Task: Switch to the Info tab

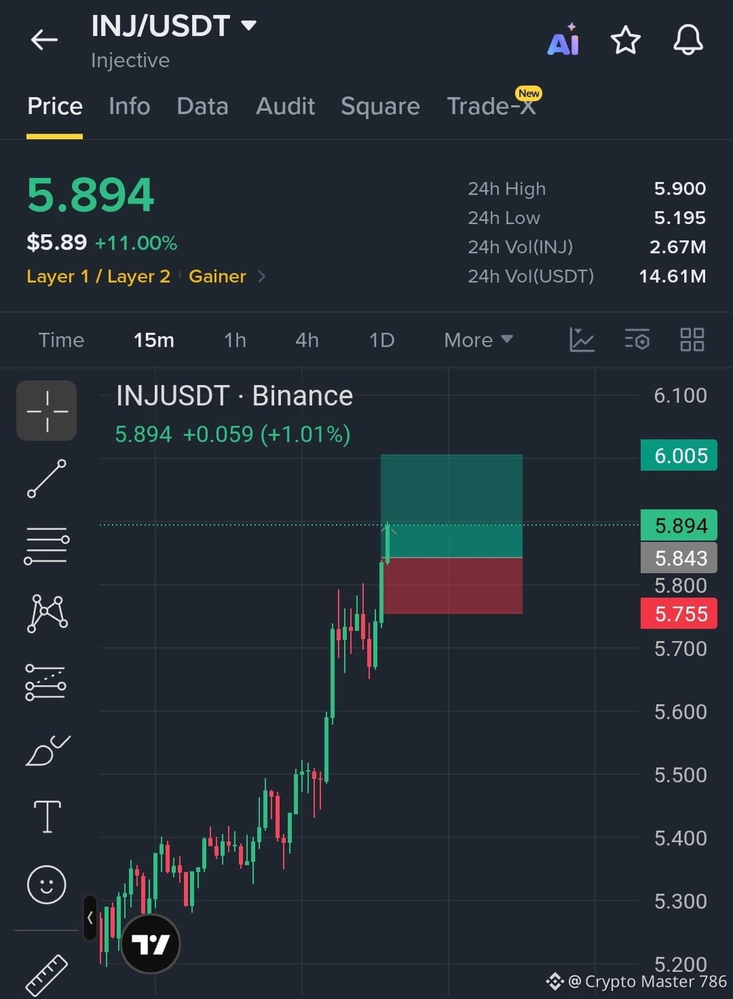Action: click(130, 107)
